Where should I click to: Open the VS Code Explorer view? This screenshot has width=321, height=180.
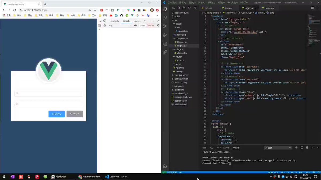click(165, 9)
